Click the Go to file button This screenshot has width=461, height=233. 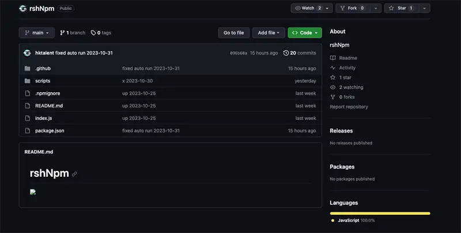click(234, 33)
